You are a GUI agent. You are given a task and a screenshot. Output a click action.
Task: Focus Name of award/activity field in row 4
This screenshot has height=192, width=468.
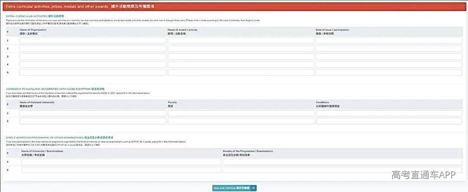click(x=241, y=65)
